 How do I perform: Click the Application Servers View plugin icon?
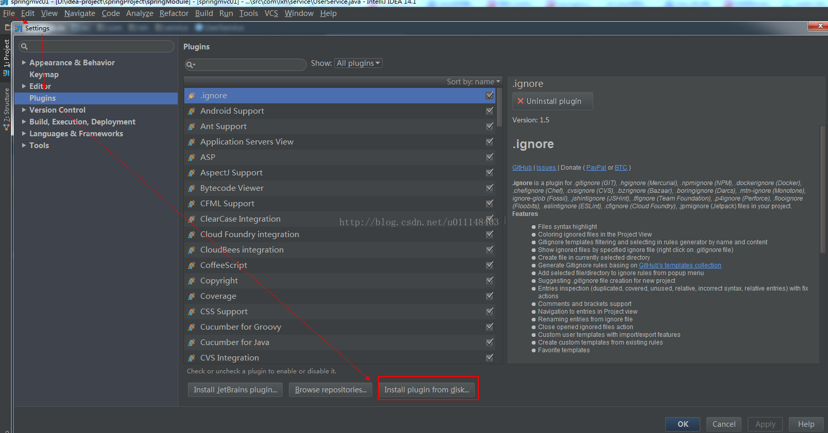click(x=192, y=142)
